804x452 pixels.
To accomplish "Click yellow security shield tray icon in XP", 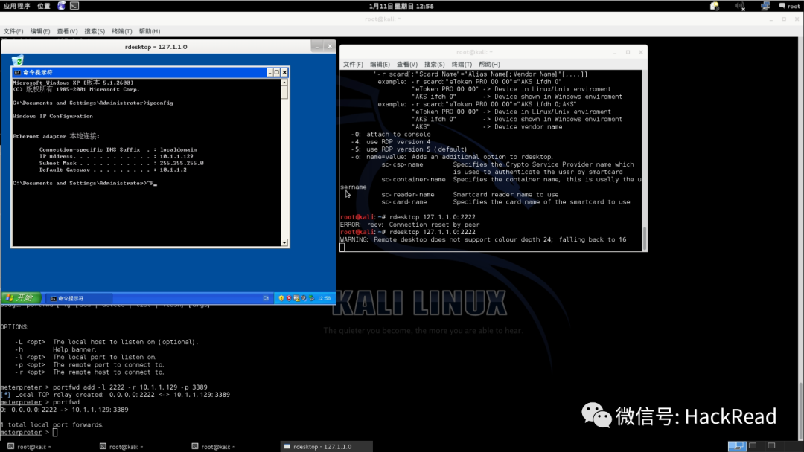I will (281, 298).
